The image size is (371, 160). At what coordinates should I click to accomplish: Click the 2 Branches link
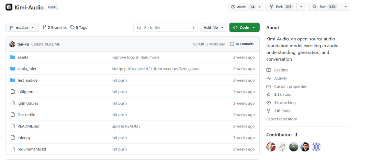click(x=55, y=28)
